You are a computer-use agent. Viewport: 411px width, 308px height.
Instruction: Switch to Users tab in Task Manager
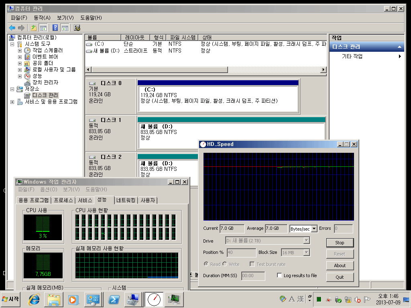pos(148,201)
